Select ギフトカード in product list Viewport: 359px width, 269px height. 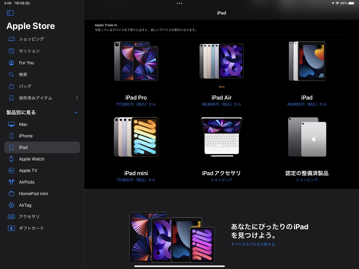[42, 228]
